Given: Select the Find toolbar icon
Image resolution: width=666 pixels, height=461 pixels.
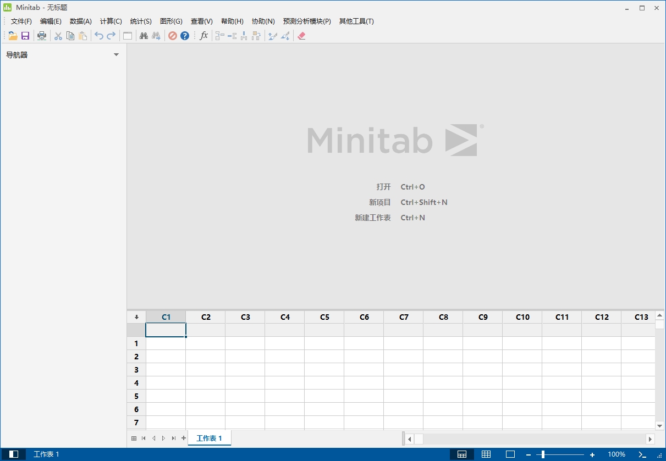Looking at the screenshot, I should pos(144,35).
